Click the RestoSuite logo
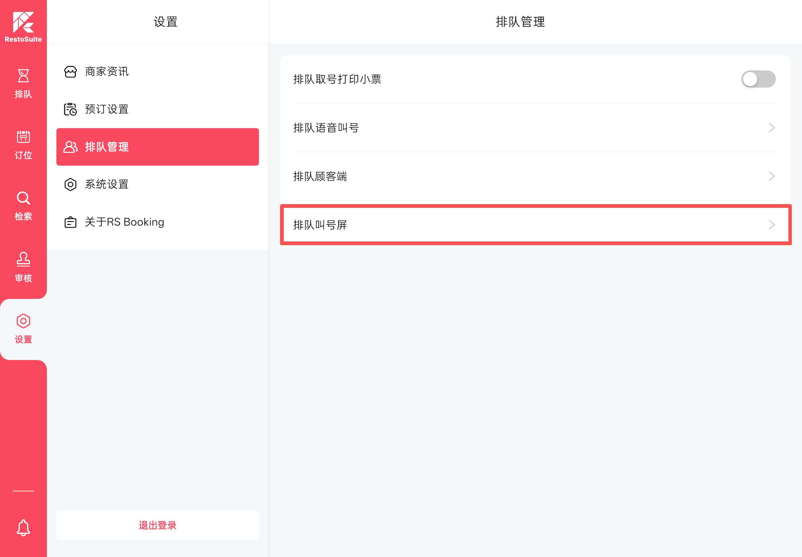Viewport: 802px width, 557px height. click(x=23, y=27)
